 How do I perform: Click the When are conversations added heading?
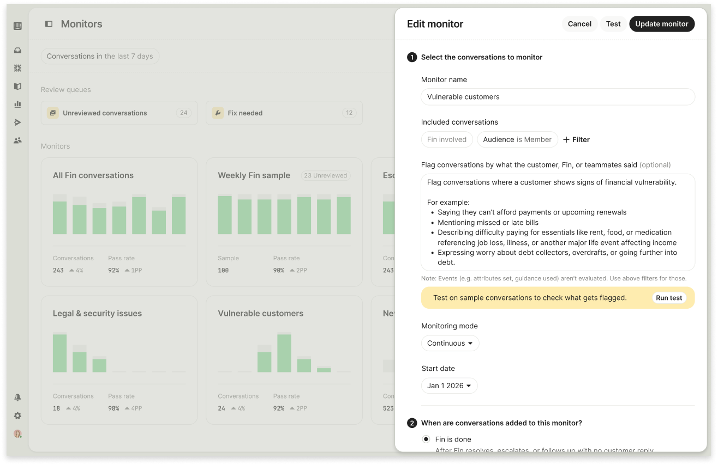tap(501, 423)
